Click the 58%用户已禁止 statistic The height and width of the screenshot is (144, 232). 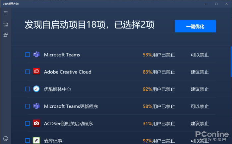point(159,106)
